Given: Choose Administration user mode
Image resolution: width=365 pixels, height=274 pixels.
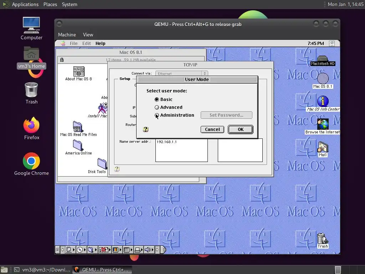Looking at the screenshot, I should [157, 115].
